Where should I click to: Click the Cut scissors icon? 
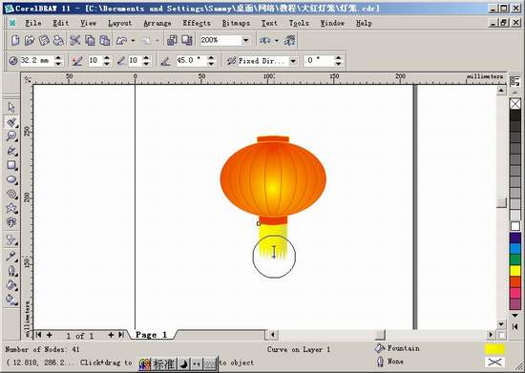tap(75, 40)
